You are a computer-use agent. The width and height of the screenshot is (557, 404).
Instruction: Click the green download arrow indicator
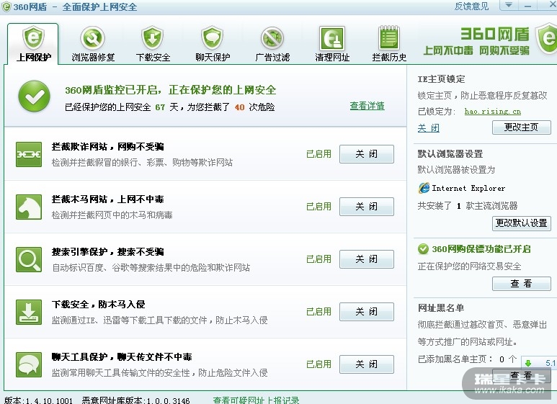528,363
